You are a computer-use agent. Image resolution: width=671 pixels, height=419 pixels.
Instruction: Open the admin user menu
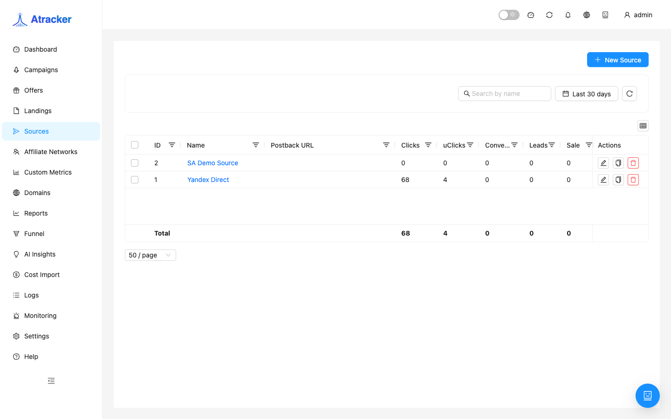click(x=638, y=15)
